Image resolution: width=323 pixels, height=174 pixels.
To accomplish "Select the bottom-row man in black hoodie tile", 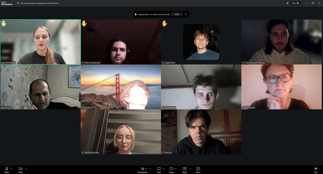I will tap(201, 132).
